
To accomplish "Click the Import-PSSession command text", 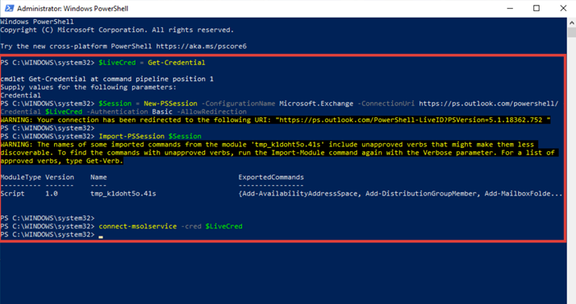I will coord(131,136).
